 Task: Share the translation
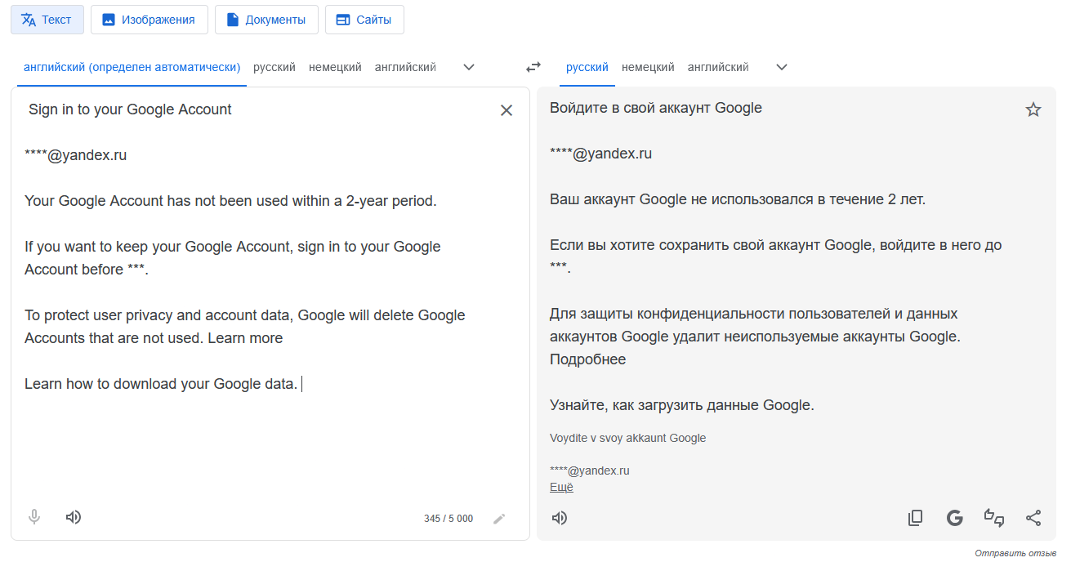tap(1033, 518)
